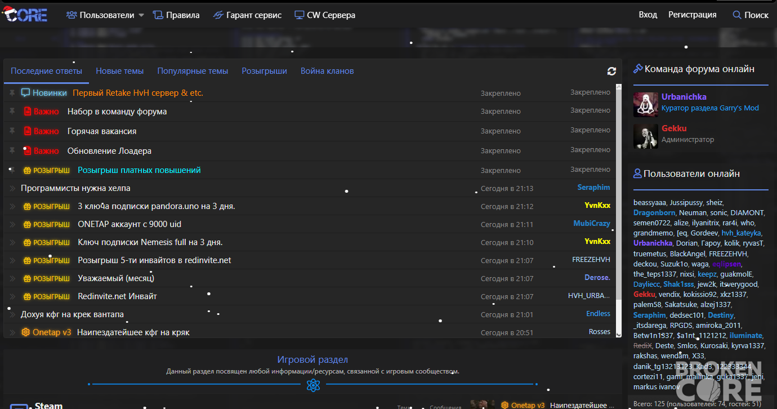
Task: Click the gift icon beside pandora.uno giveaway
Action: [27, 207]
